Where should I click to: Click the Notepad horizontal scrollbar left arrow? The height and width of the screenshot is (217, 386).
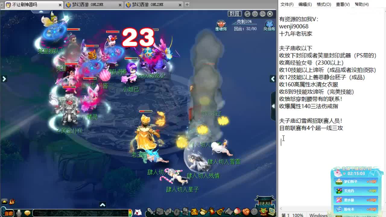pos(281,209)
